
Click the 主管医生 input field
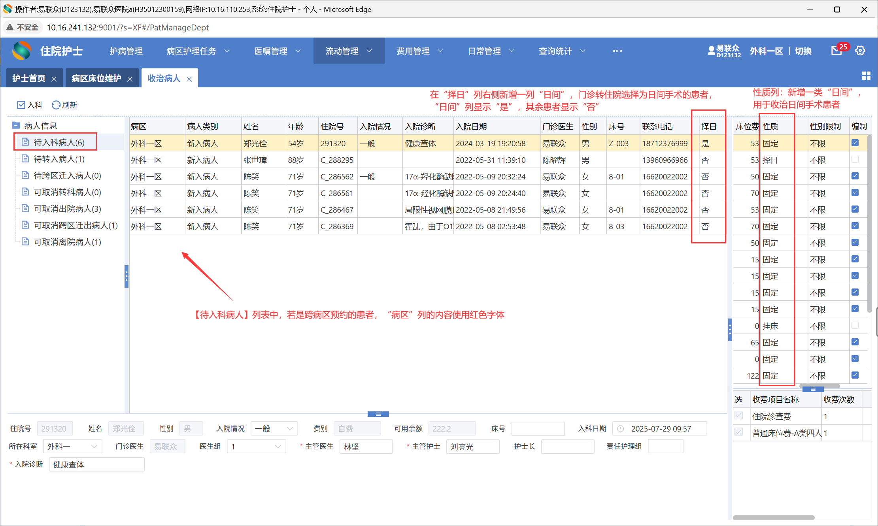pyautogui.click(x=366, y=447)
